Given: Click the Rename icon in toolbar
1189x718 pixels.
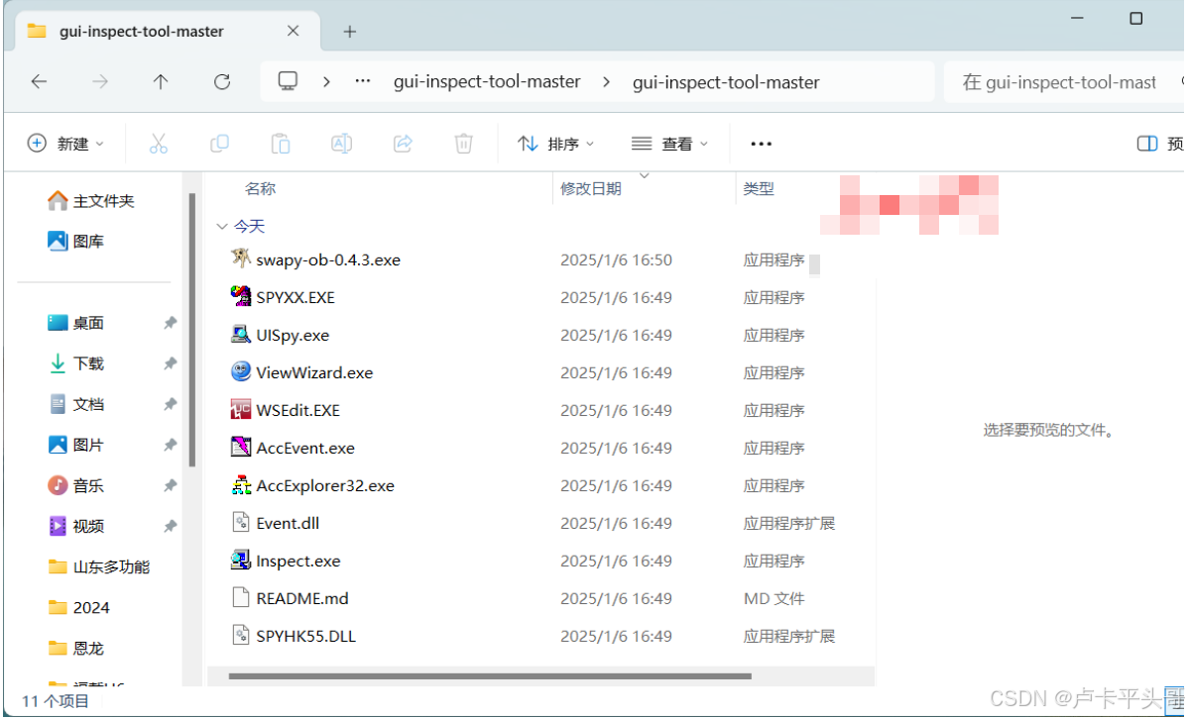Looking at the screenshot, I should click(341, 144).
